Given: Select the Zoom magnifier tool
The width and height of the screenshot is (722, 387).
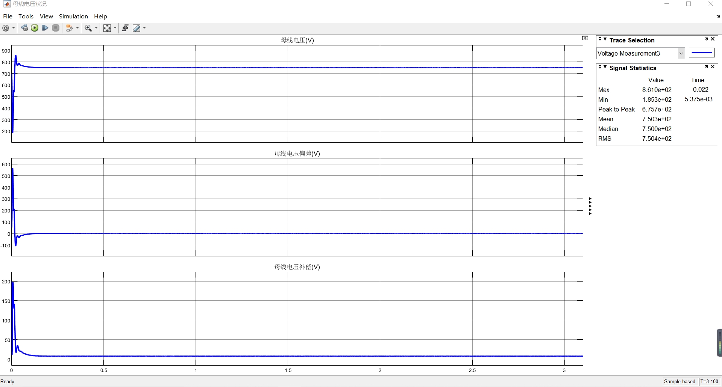Looking at the screenshot, I should click(88, 28).
